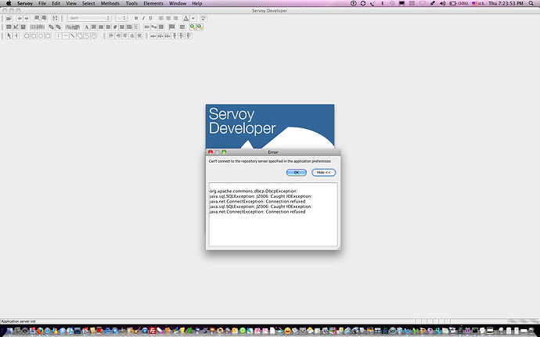Open the Apple menu
This screenshot has height=337, width=540.
click(9, 3)
